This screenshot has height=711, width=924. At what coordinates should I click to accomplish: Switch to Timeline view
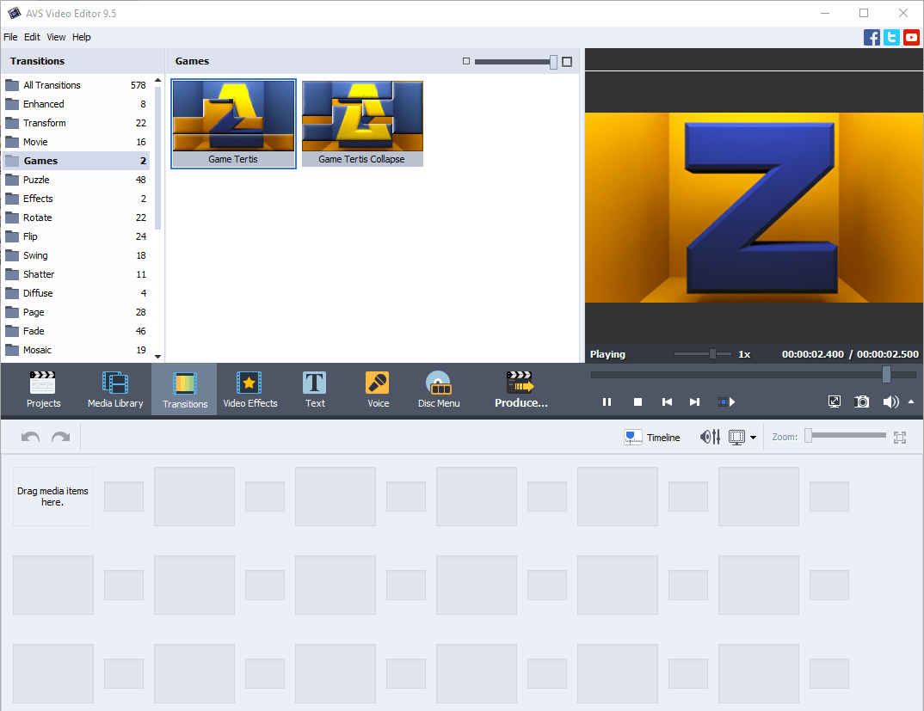pos(652,437)
